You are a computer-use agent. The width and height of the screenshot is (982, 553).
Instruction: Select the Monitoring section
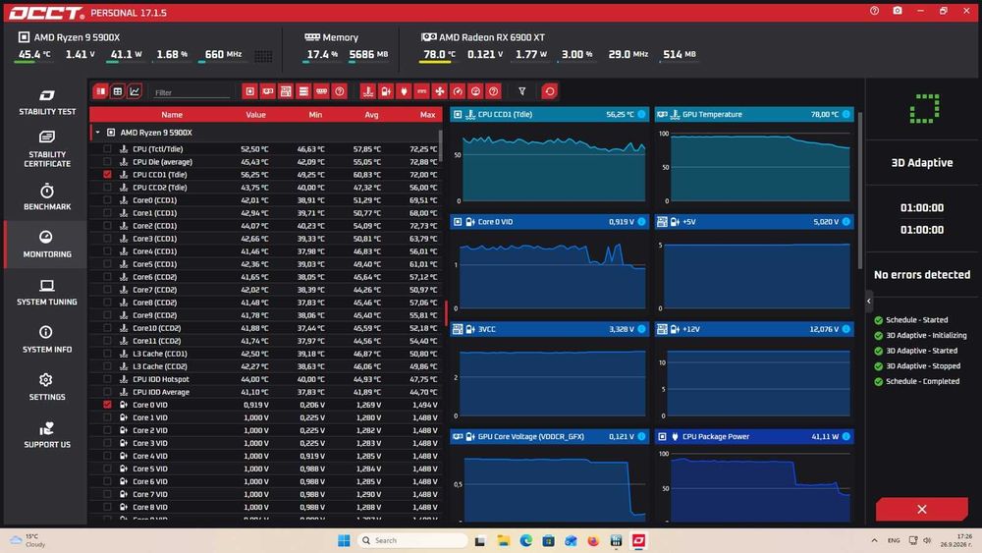pyautogui.click(x=47, y=245)
